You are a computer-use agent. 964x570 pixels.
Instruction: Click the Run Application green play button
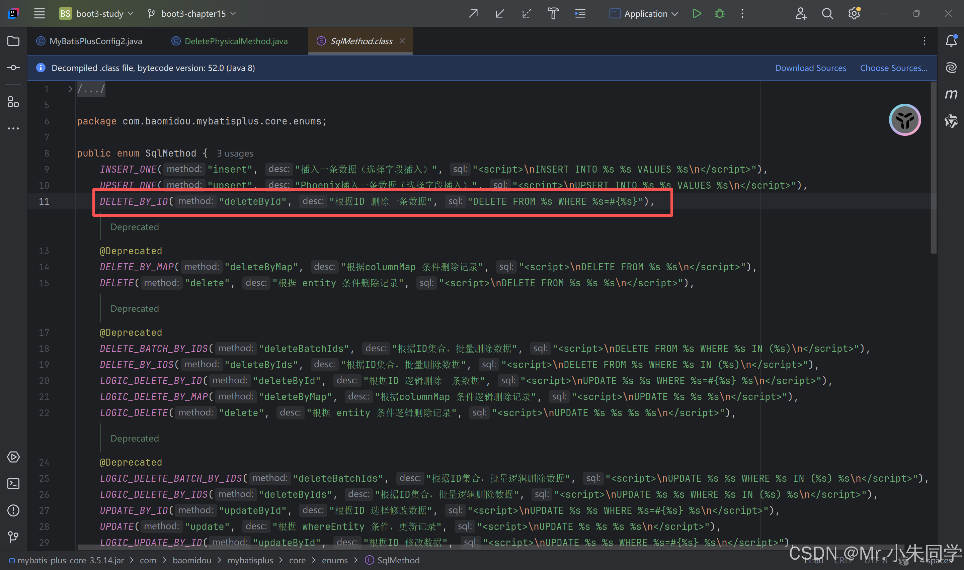[x=697, y=14]
